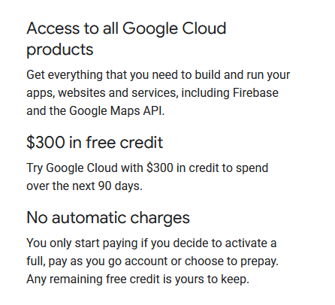The width and height of the screenshot is (335, 305).
Task: Click the word "services" in the first paragraph
Action: point(154,93)
